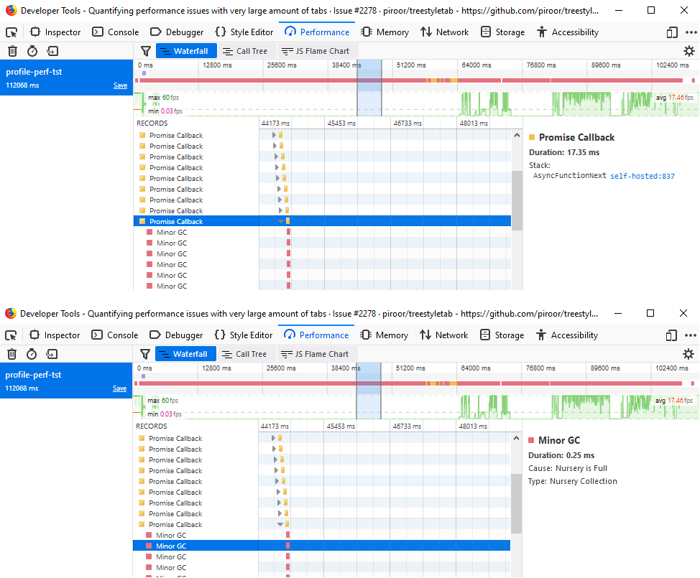Collapse the selected Promise Callback record
700x578 pixels.
tap(280, 220)
